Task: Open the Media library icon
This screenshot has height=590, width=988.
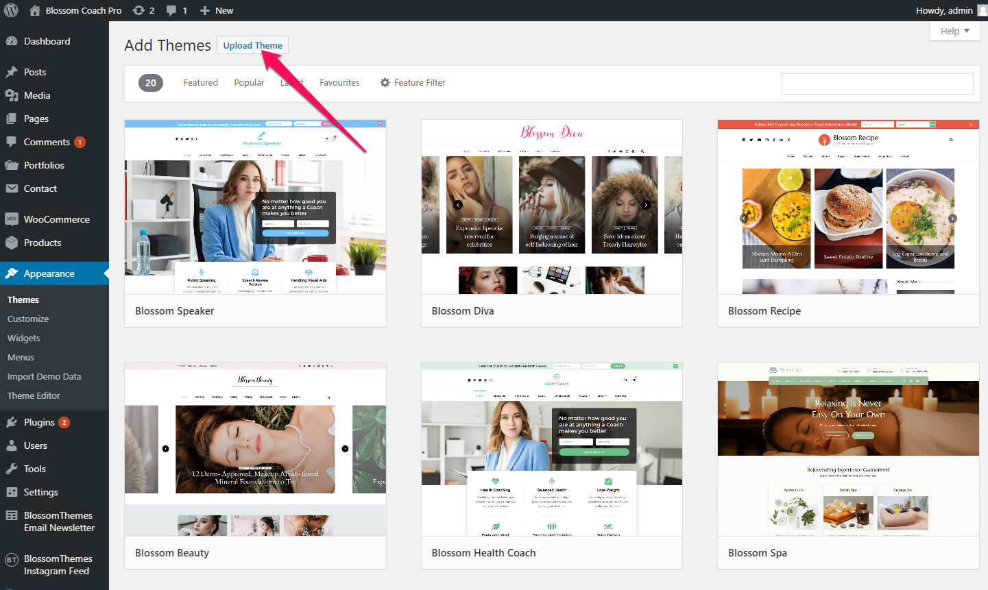Action: (12, 95)
